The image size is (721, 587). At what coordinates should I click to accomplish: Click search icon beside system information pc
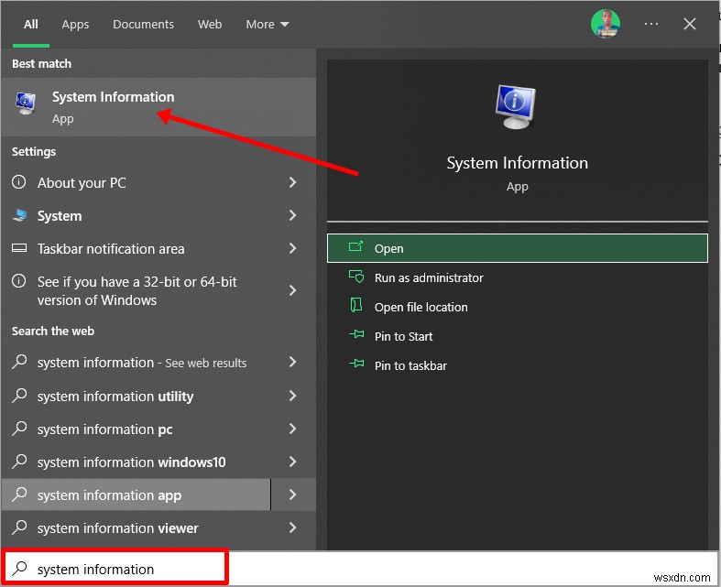19,428
